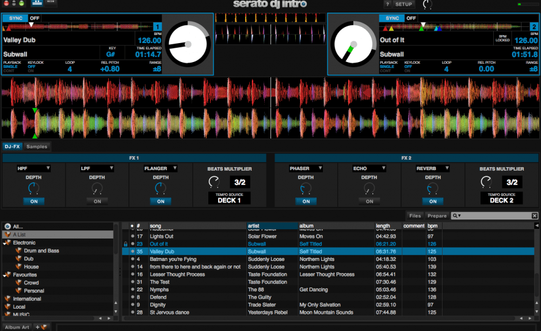This screenshot has width=541, height=331.
Task: Open the REVERB effect selector dropdown
Action: coord(432,168)
